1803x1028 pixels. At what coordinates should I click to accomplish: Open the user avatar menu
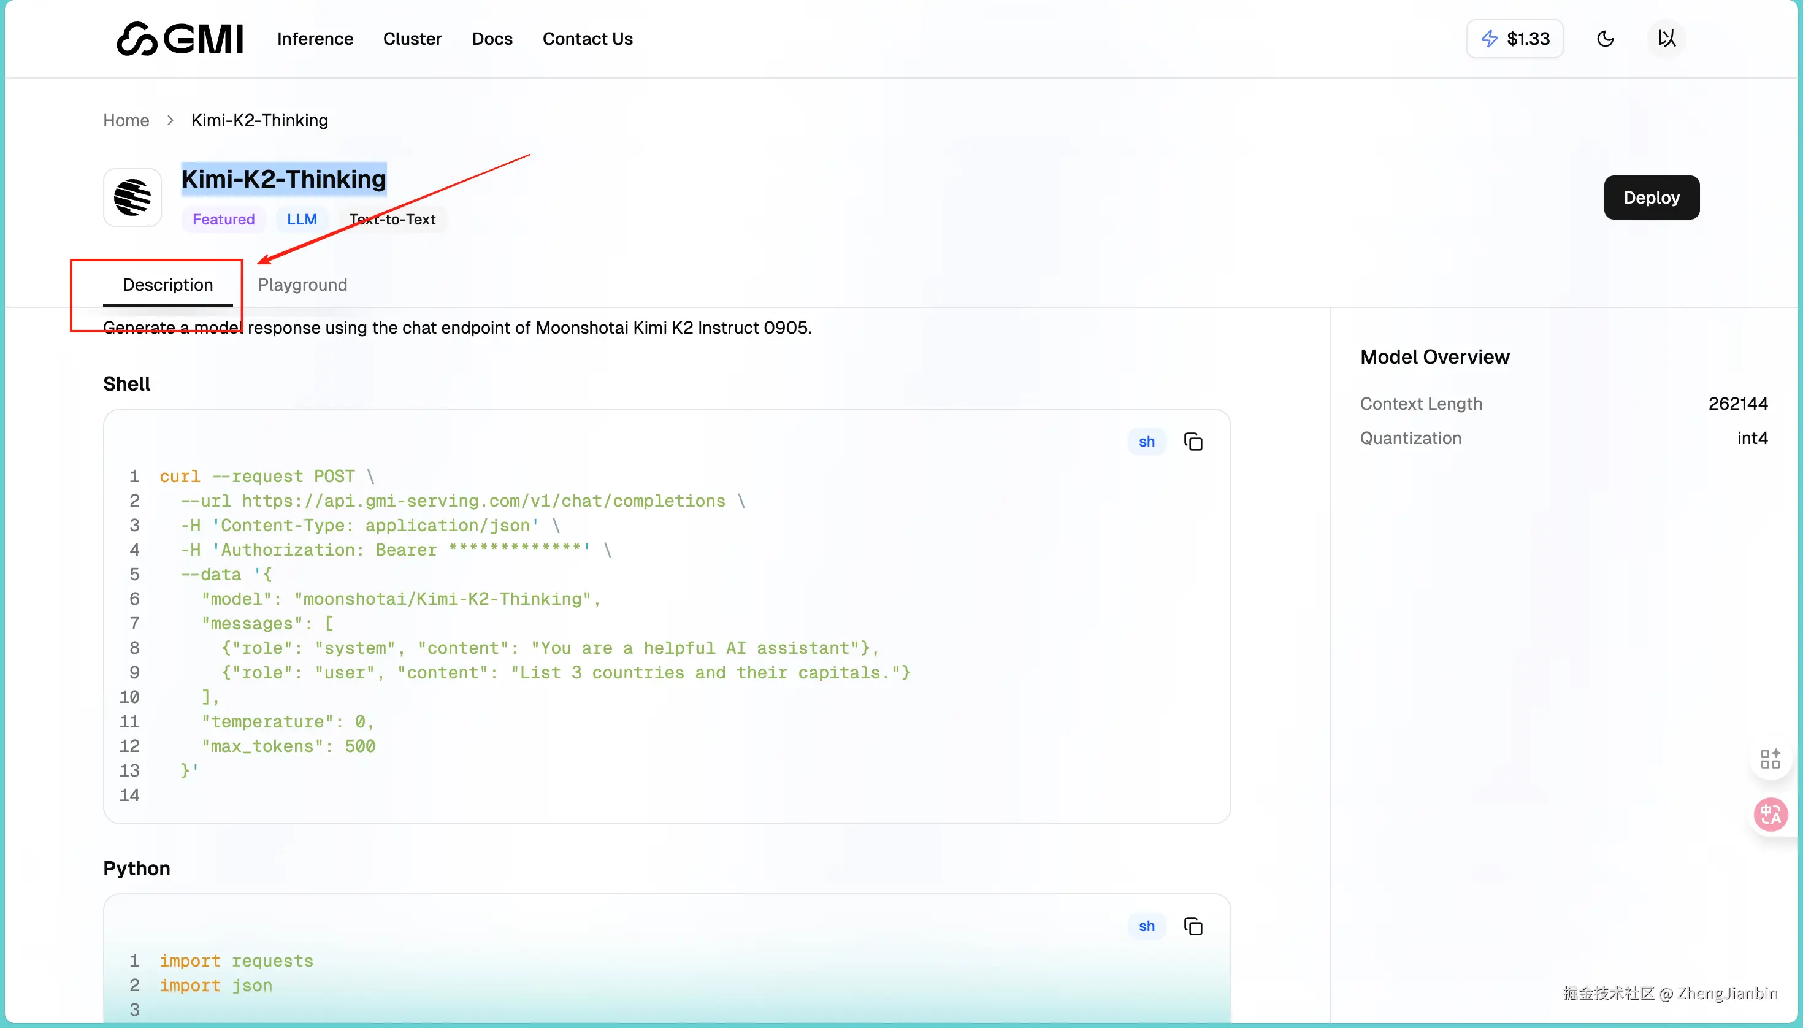pyautogui.click(x=1666, y=38)
